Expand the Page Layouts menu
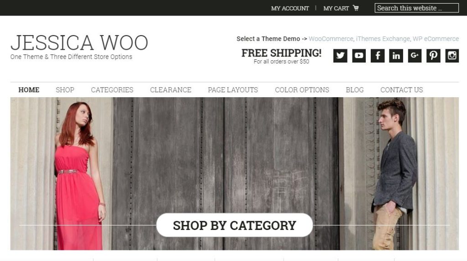Image resolution: width=467 pixels, height=261 pixels. 233,90
